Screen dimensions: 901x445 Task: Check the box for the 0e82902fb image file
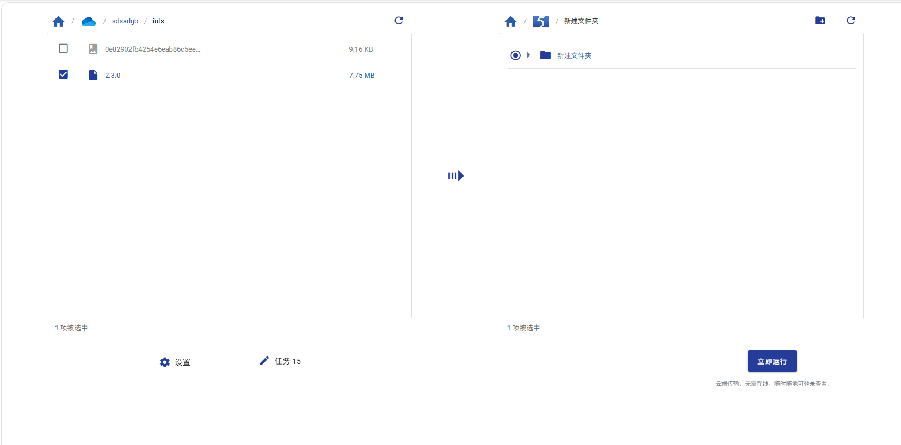64,48
